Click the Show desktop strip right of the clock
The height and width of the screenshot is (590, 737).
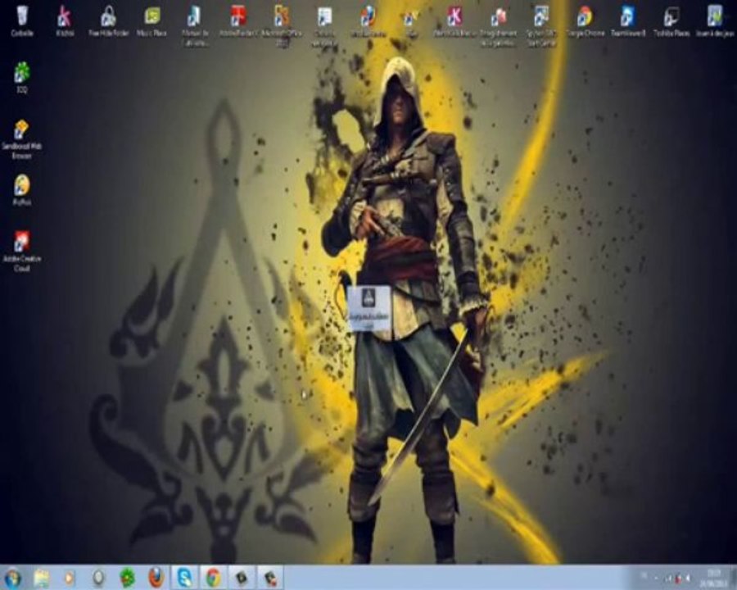733,578
